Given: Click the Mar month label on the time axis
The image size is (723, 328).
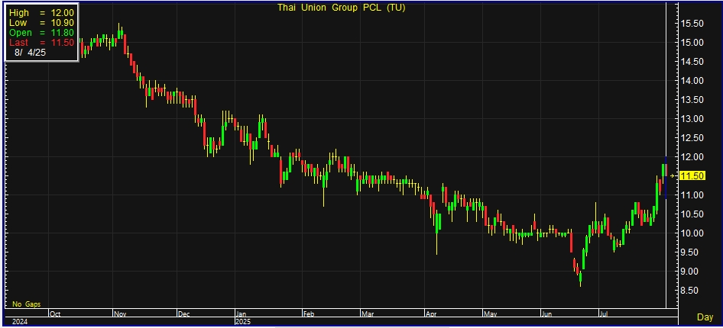Looking at the screenshot, I should pyautogui.click(x=368, y=314).
